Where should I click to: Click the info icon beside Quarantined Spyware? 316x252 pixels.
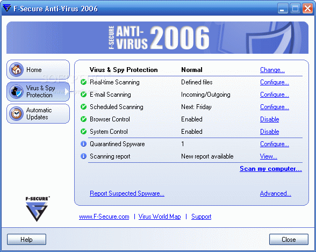(83, 144)
